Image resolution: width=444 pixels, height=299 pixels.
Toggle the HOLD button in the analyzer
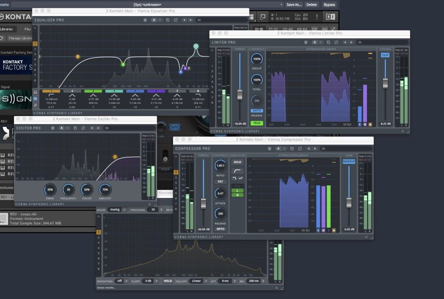168,281
